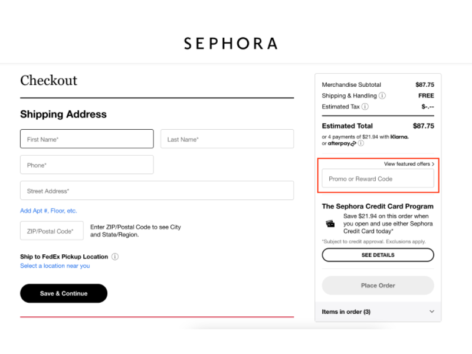Image resolution: width=472 pixels, height=354 pixels.
Task: Click the Klarna logo in payment options
Action: pos(399,136)
